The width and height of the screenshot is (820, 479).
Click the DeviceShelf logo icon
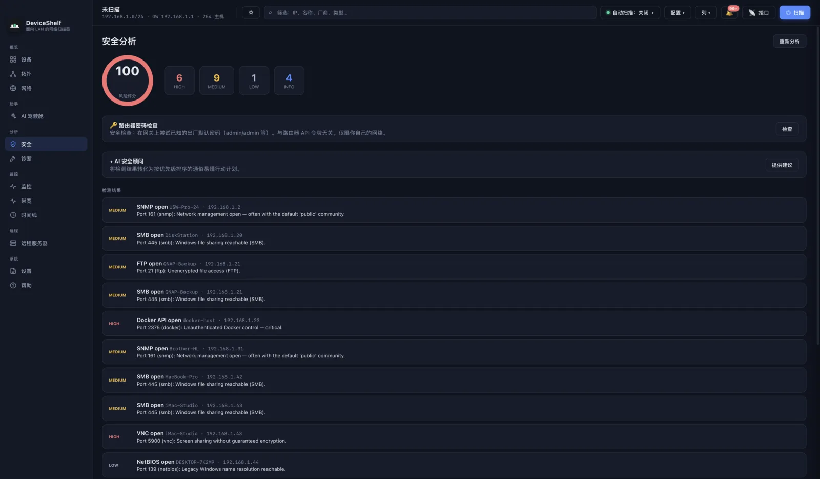[15, 25]
